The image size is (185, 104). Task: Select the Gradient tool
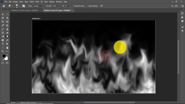3,37
